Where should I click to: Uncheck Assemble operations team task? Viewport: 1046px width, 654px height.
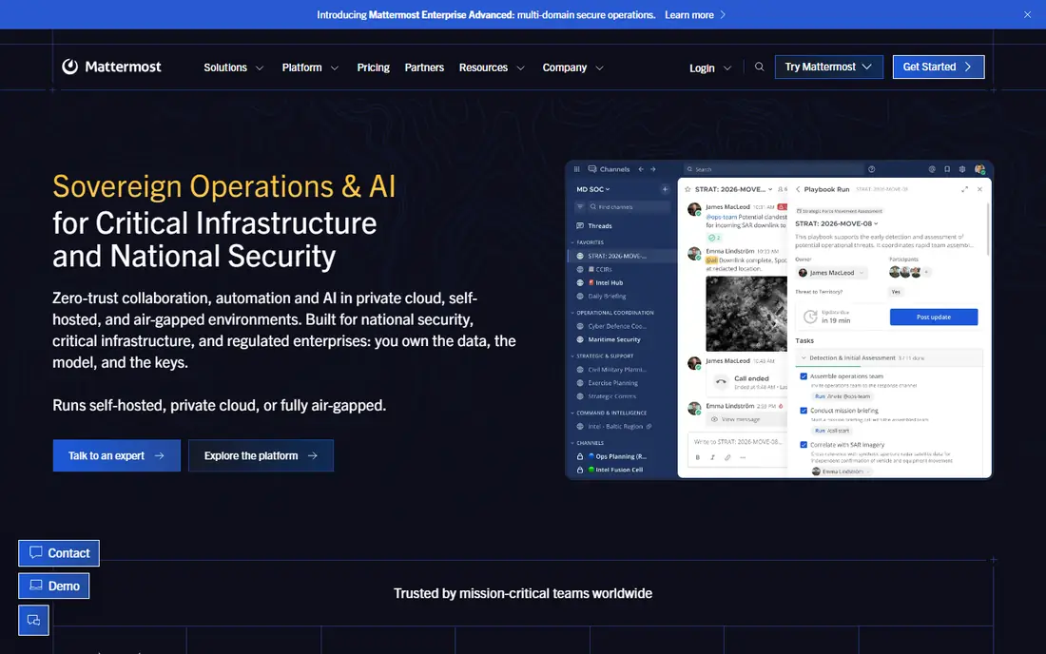coord(804,376)
